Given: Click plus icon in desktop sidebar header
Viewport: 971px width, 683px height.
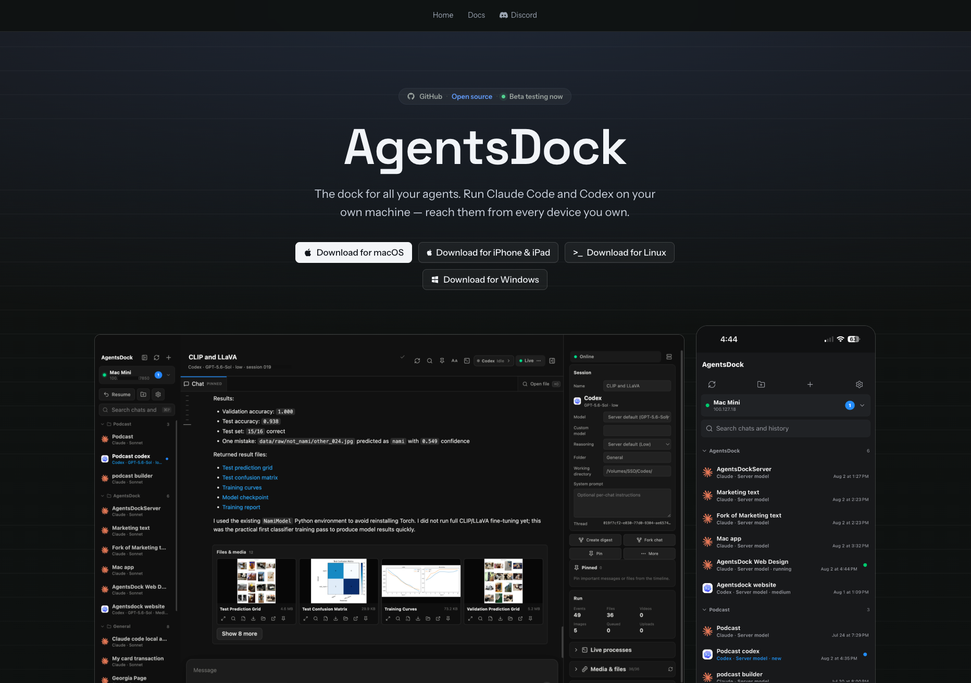Looking at the screenshot, I should pyautogui.click(x=168, y=358).
